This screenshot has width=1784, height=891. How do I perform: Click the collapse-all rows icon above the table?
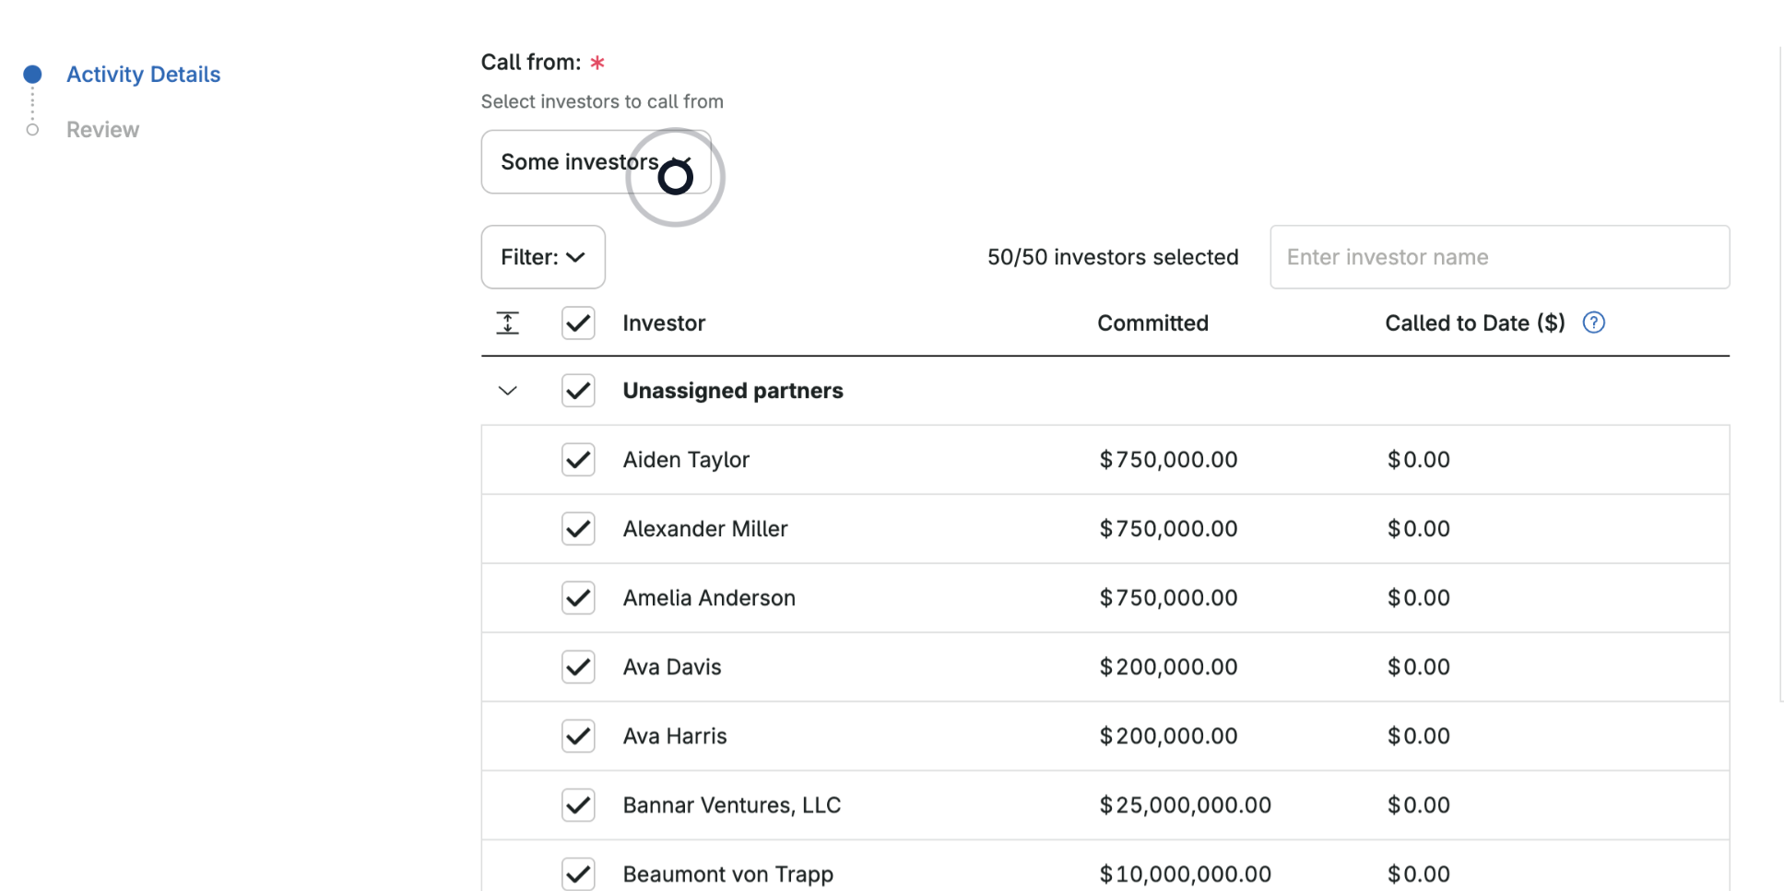(507, 322)
